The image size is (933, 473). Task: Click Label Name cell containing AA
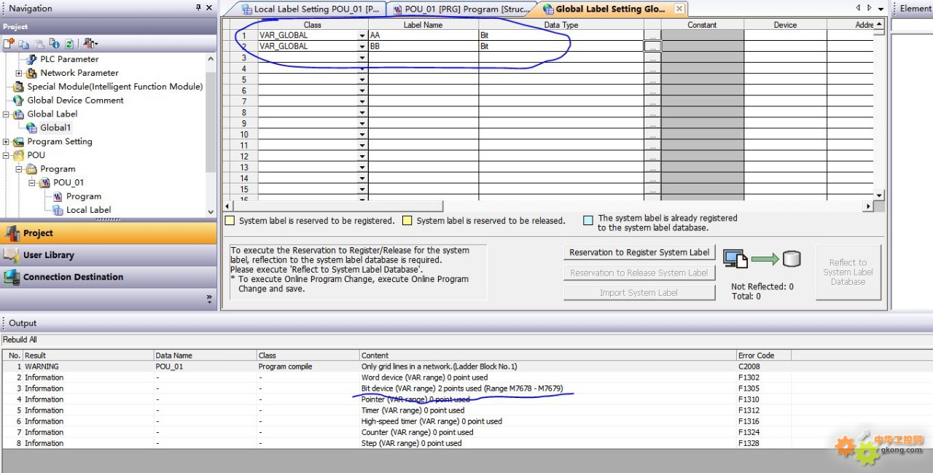point(423,35)
